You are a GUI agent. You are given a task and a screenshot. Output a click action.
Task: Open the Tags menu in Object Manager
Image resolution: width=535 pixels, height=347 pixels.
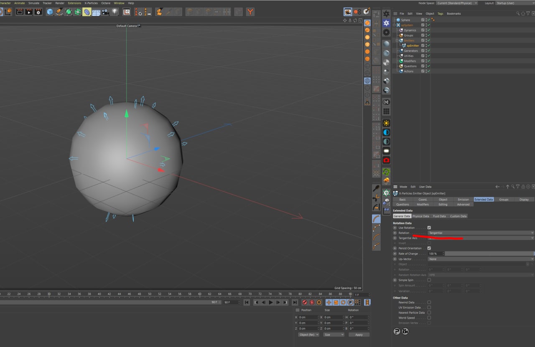[x=441, y=13]
